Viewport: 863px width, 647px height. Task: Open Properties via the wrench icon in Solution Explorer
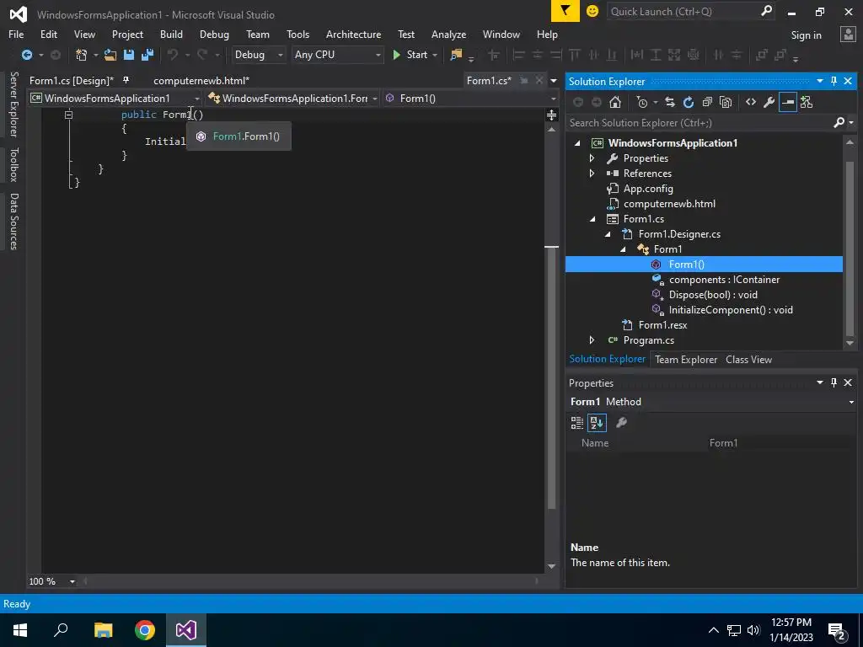pos(769,102)
